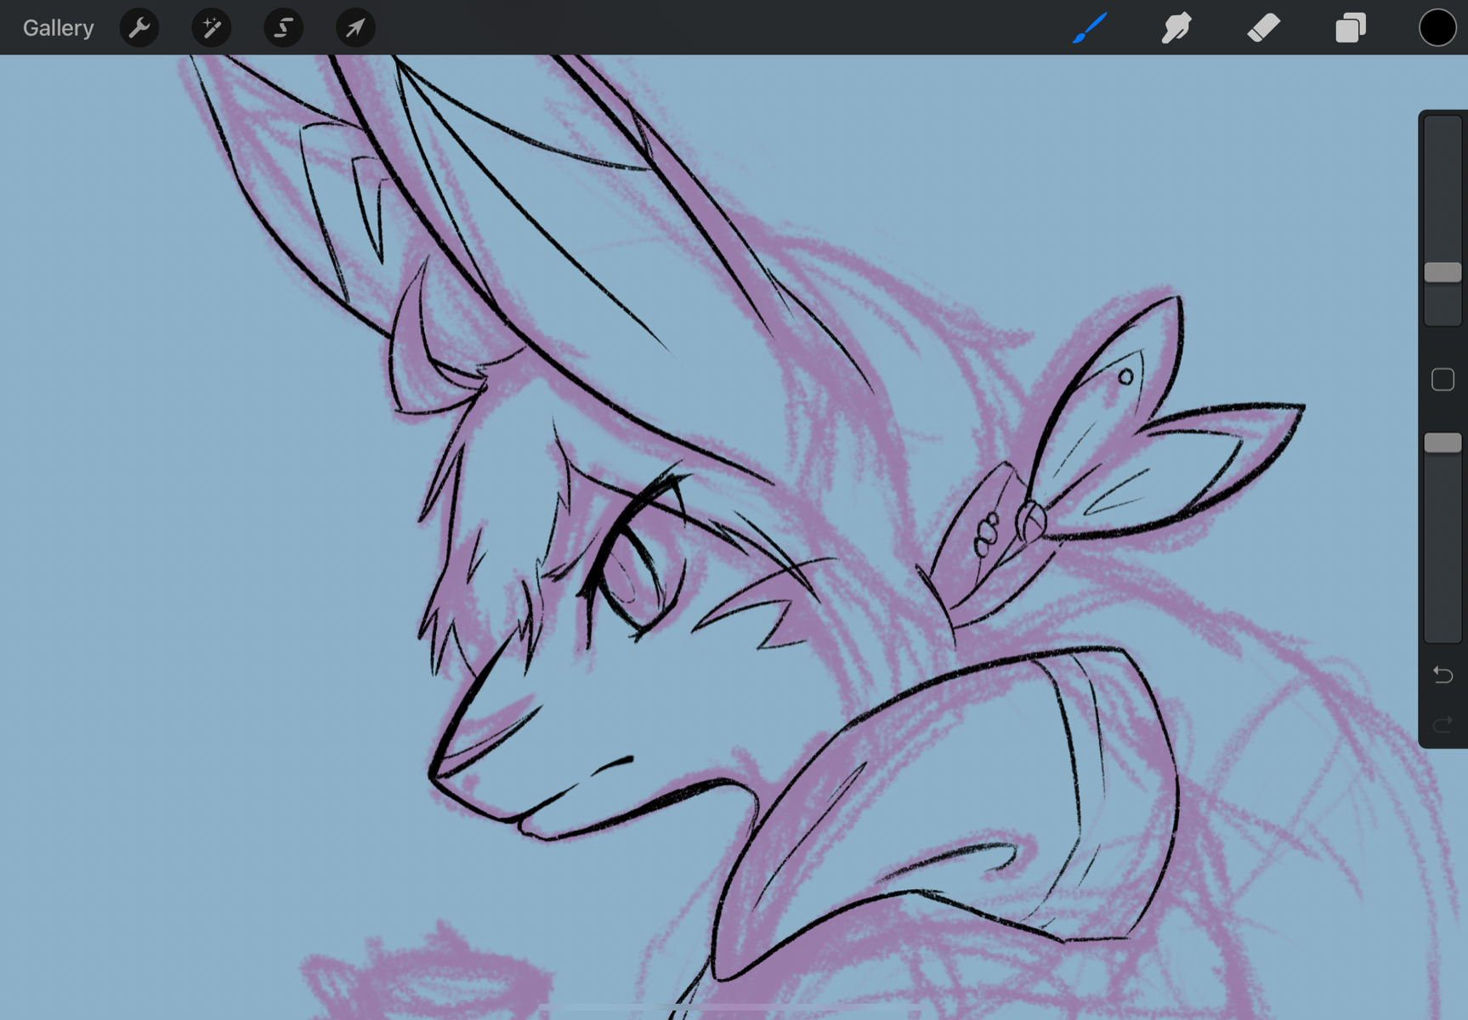Viewport: 1468px width, 1020px height.
Task: Open the Layers panel
Action: pos(1351,28)
